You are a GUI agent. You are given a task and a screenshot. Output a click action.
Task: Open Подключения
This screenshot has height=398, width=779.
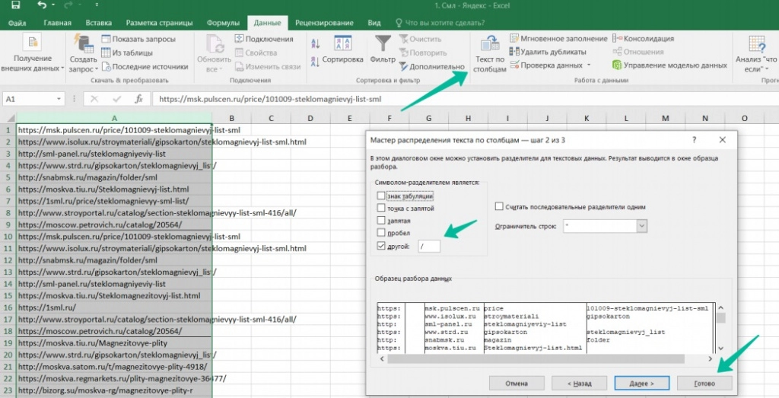264,39
